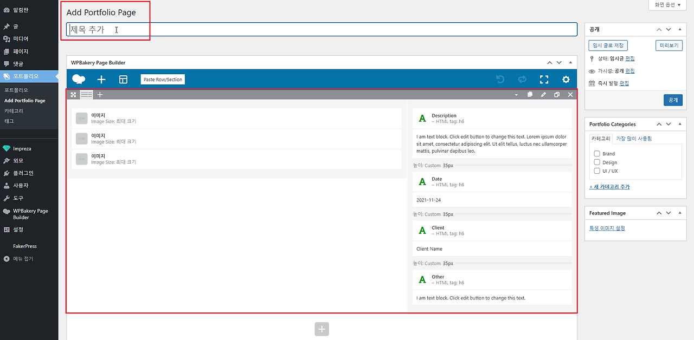694x340 pixels.
Task: Switch to 가장 많이 사용됨 tab
Action: 634,139
